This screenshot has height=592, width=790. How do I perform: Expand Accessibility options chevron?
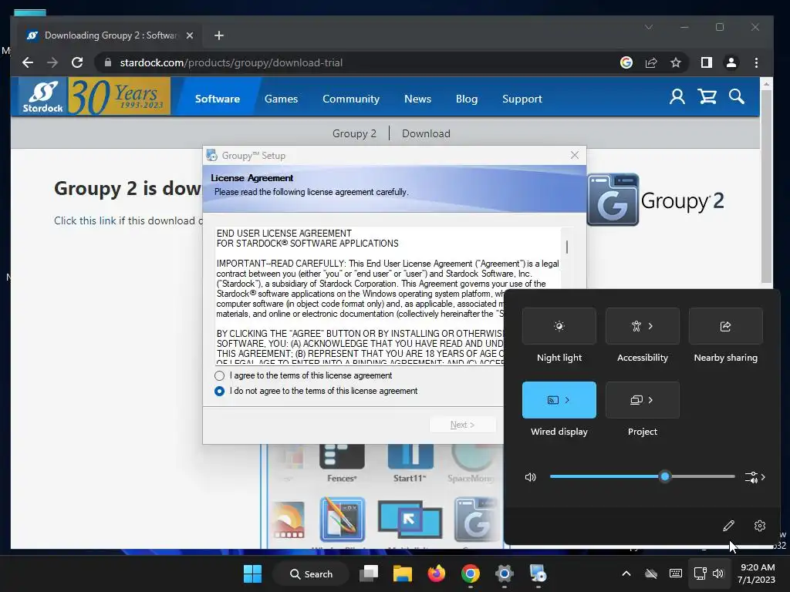pos(650,326)
